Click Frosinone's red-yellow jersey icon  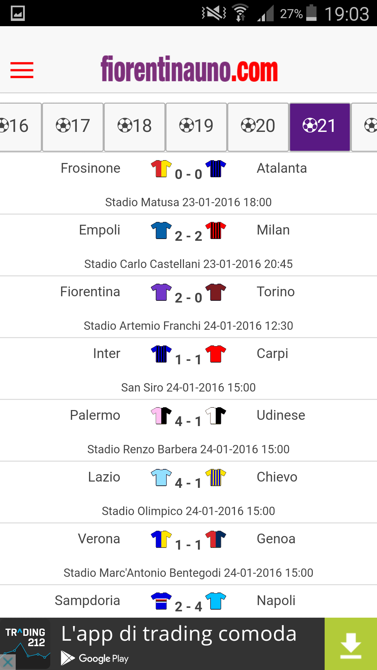(161, 169)
